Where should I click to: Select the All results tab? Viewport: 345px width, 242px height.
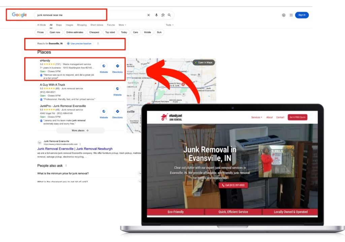[51, 25]
